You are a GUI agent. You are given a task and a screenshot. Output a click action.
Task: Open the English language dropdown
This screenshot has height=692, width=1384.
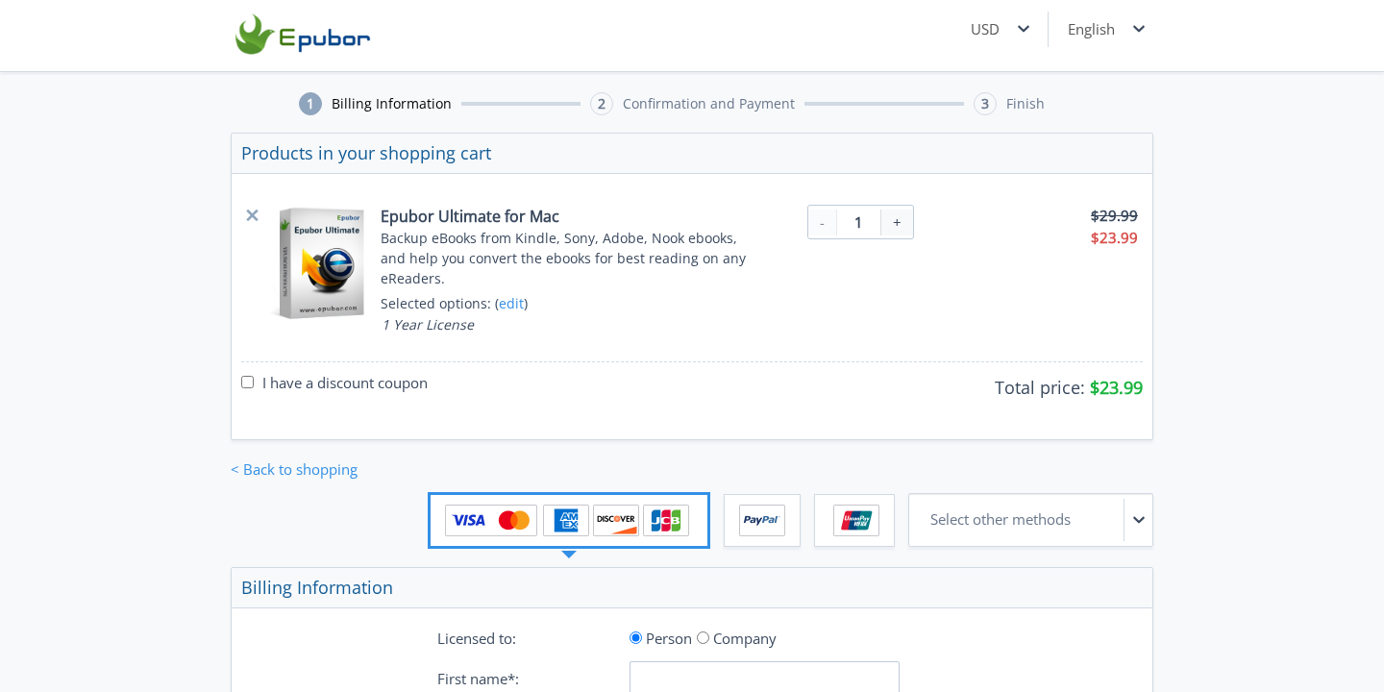pos(1105,29)
